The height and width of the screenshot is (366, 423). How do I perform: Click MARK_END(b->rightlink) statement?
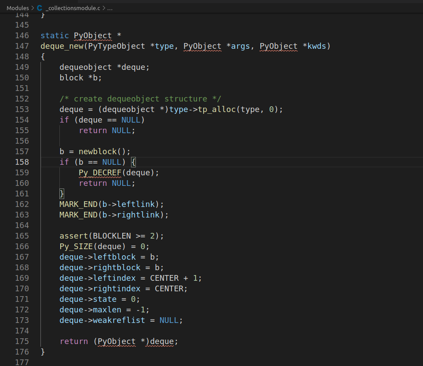click(x=114, y=214)
